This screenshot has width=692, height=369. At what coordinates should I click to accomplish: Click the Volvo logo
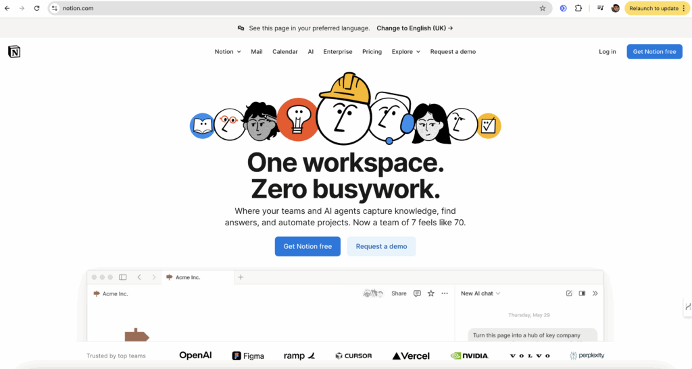pyautogui.click(x=530, y=356)
